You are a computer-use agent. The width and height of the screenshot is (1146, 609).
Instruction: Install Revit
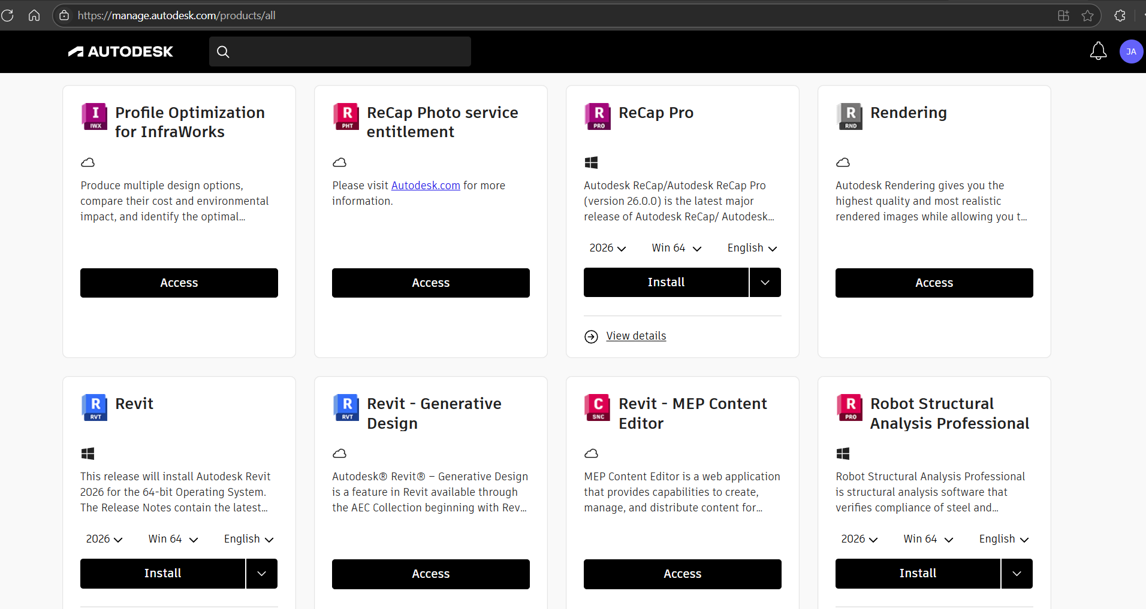(x=162, y=573)
